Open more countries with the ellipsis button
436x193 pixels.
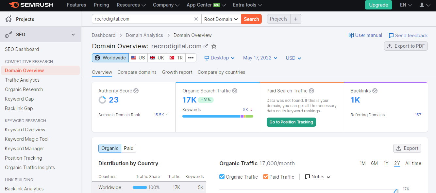tap(191, 58)
